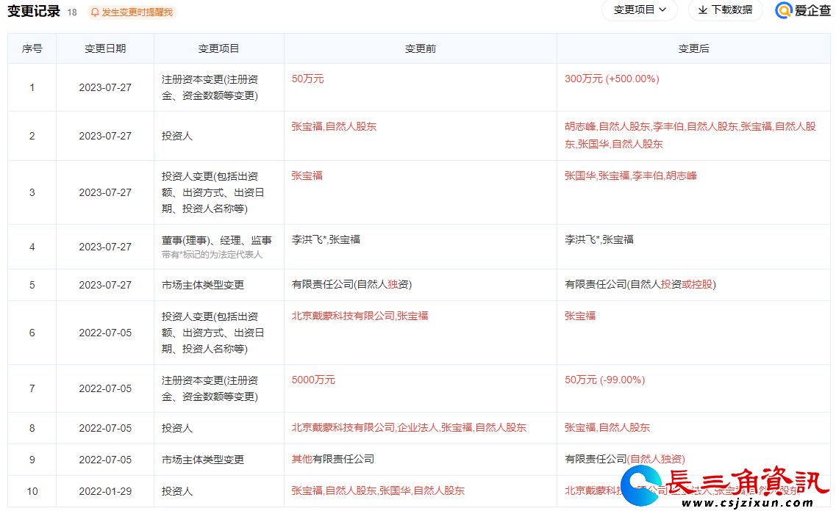The width and height of the screenshot is (836, 511).
Task: Click the download arrow icon
Action: click(x=702, y=10)
